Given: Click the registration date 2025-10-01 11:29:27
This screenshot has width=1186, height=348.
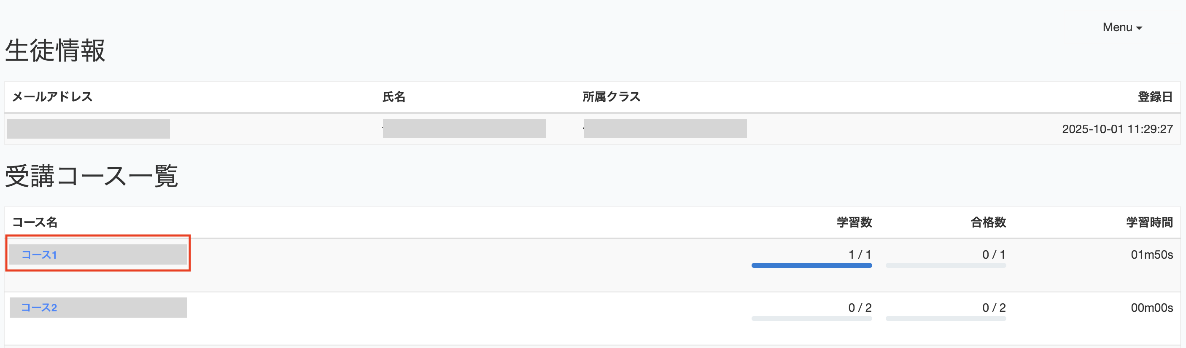Looking at the screenshot, I should click(1117, 129).
